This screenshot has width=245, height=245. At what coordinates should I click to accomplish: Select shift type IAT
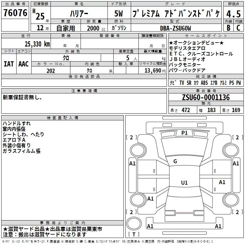[9, 64]
